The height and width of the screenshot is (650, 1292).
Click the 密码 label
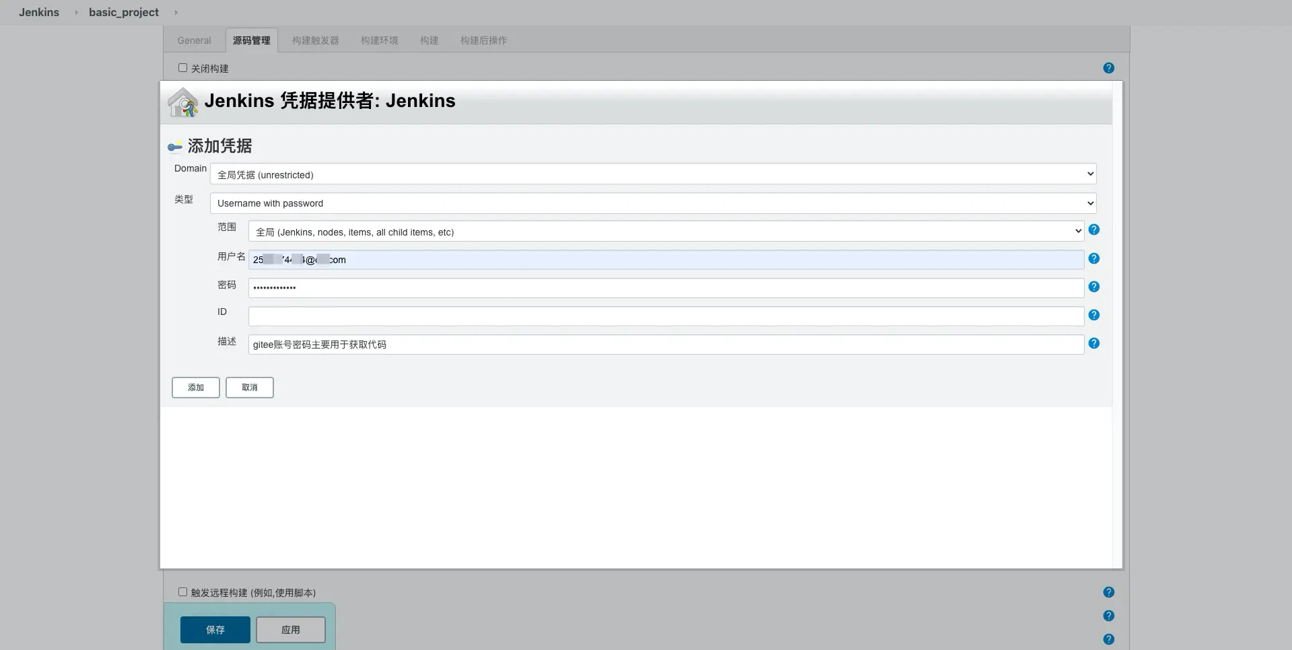227,285
